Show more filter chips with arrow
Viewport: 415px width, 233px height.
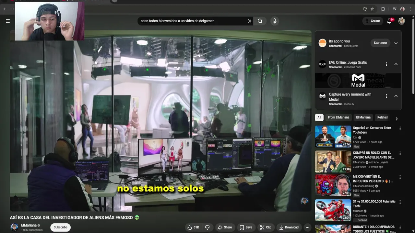[x=397, y=119]
